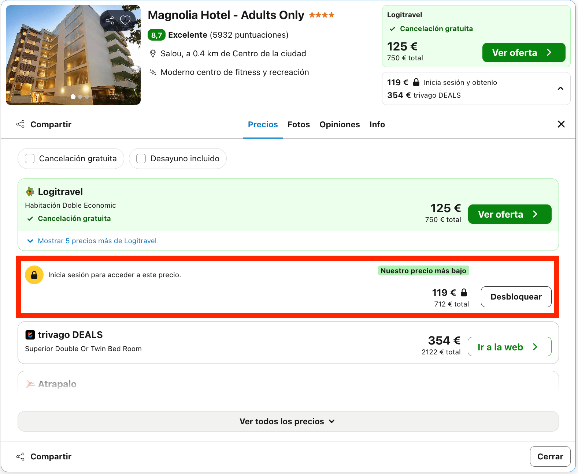Image resolution: width=578 pixels, height=474 pixels.
Task: Switch to the Precios tab
Action: (263, 124)
